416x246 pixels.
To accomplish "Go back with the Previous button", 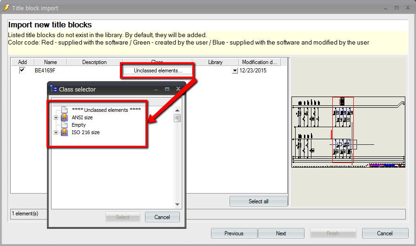I will (x=234, y=233).
